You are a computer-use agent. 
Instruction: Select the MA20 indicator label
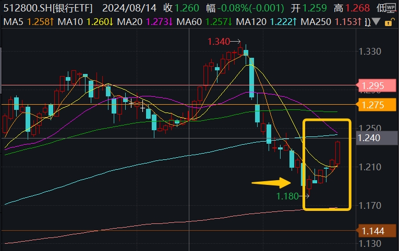[x=138, y=22]
